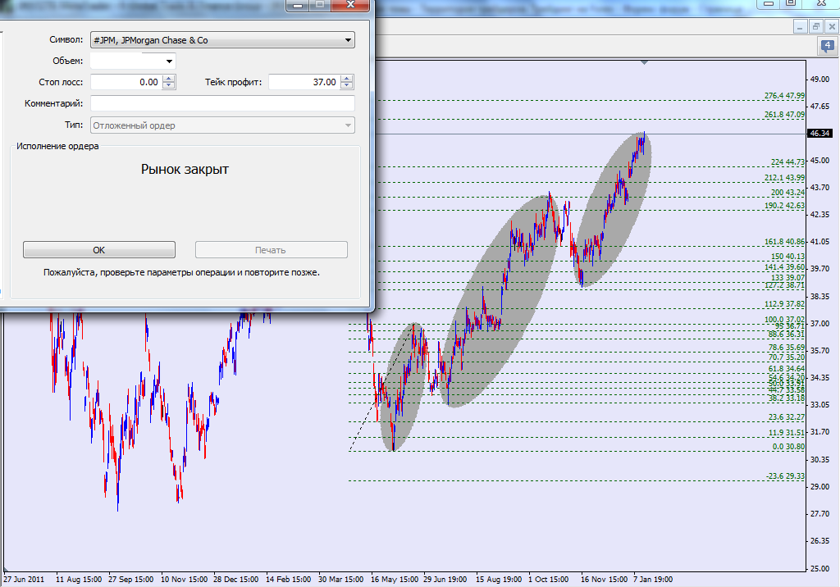840x587 pixels.
Task: Click the time axis label "27 Jun 2011"
Action: 24,579
